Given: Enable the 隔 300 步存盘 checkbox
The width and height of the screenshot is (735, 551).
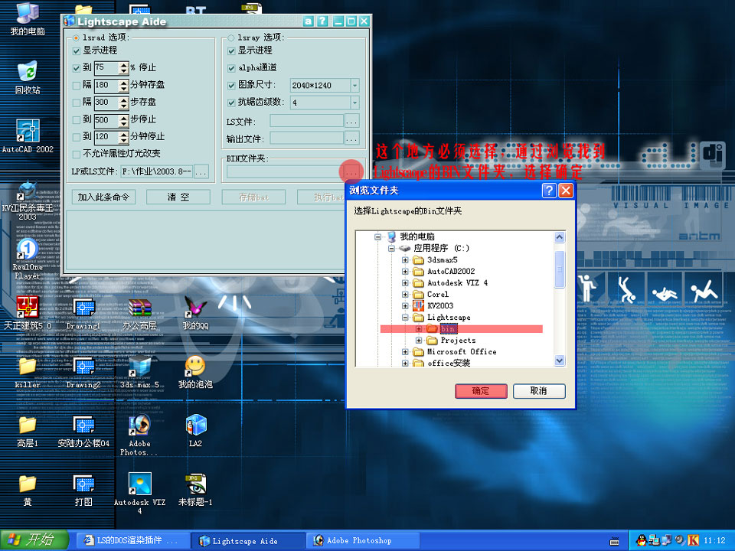Looking at the screenshot, I should (77, 102).
